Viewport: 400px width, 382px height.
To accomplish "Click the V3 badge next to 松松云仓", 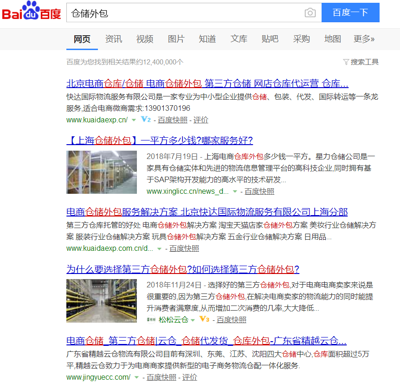I will coord(204,319).
